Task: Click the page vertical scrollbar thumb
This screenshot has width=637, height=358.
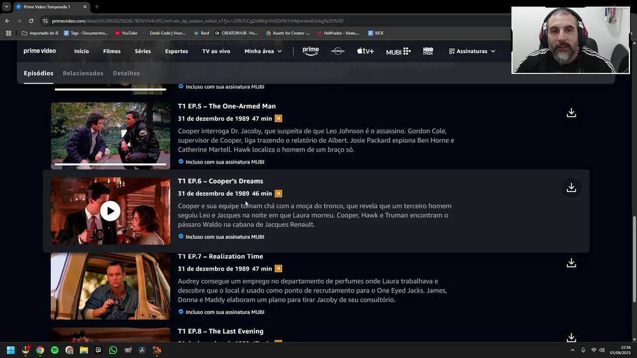Action: [634, 258]
